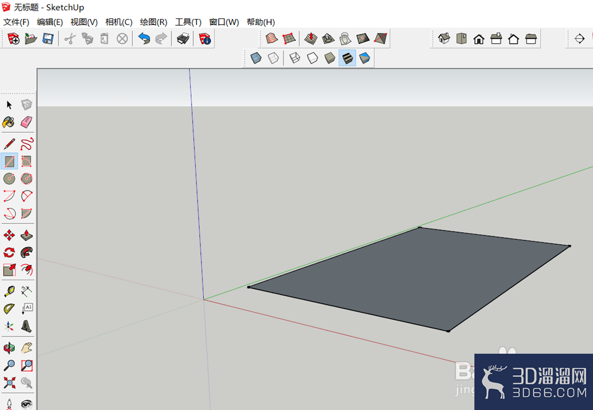This screenshot has width=593, height=410.
Task: Open the 相机(C) menu
Action: (119, 23)
